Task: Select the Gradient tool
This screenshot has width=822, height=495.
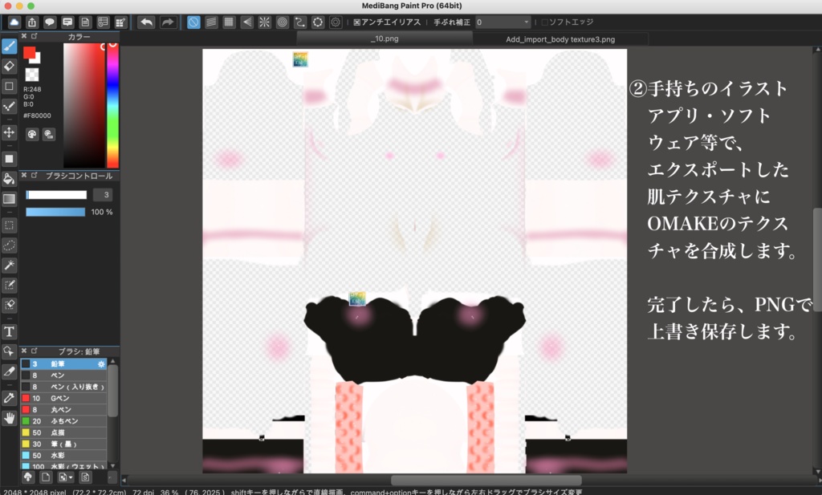Action: point(10,198)
